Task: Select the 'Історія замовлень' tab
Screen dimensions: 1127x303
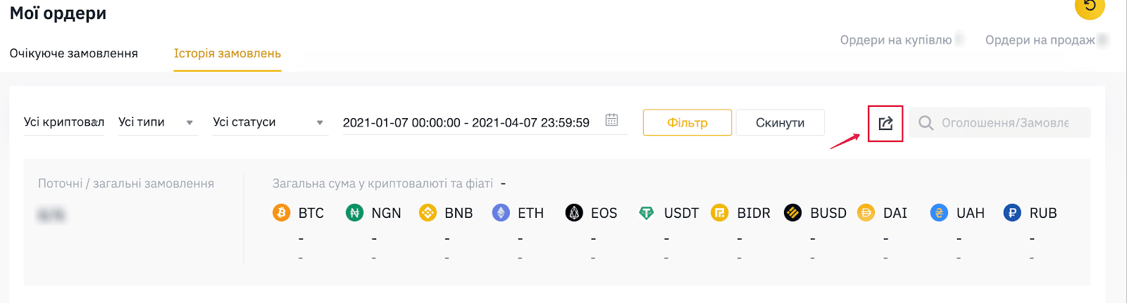Action: 228,53
